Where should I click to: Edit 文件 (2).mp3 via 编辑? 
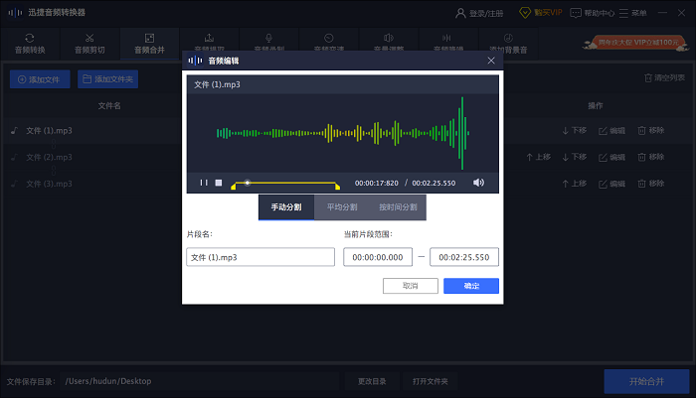click(x=611, y=157)
